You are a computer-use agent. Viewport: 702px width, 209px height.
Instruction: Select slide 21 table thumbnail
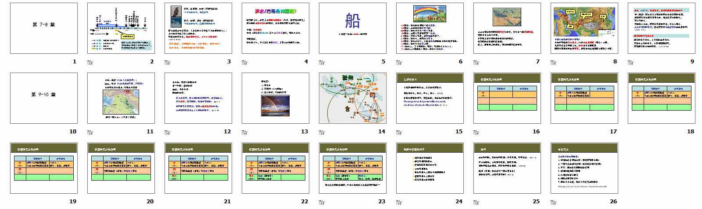(198, 168)
